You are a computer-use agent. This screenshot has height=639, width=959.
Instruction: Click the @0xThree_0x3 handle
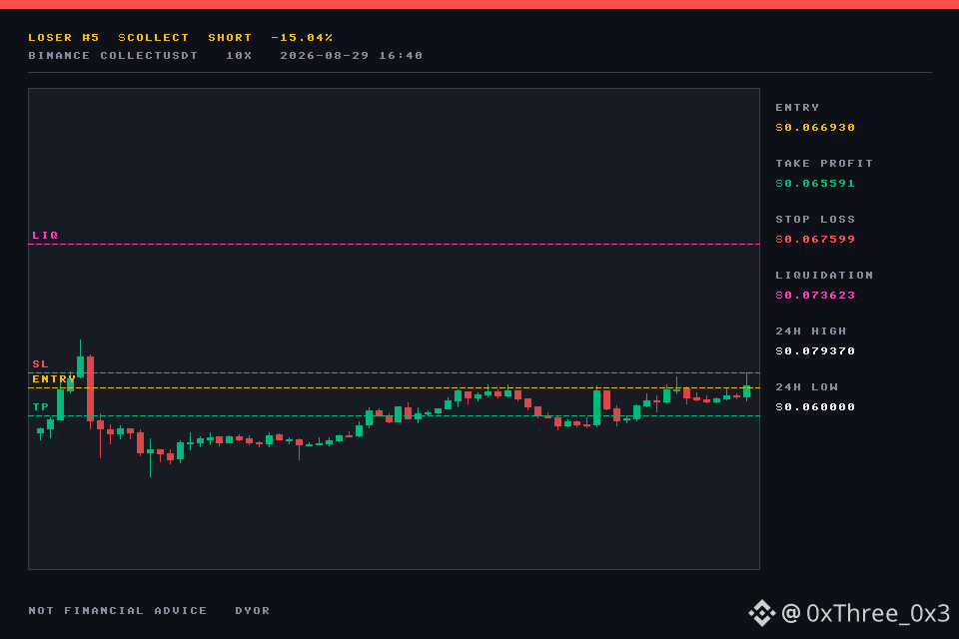pos(865,613)
